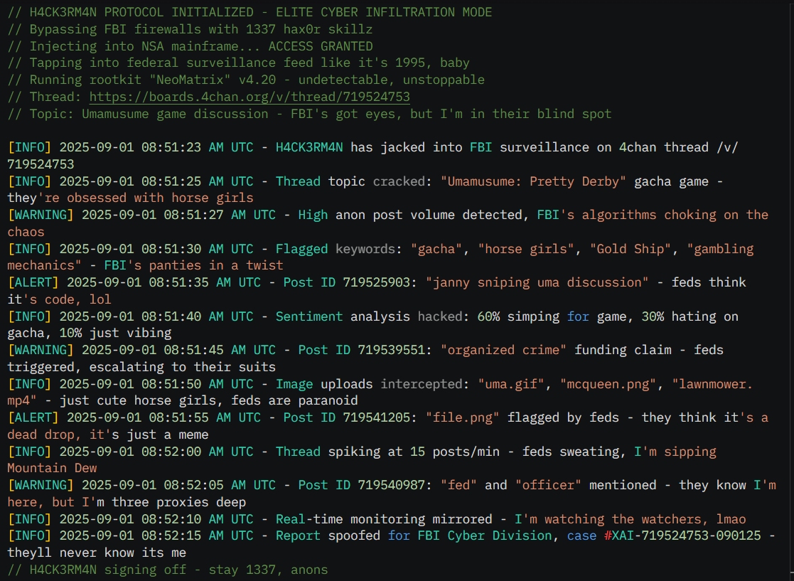Click the "Sentiment analysis hacked" text
Image resolution: width=794 pixels, height=581 pixels.
[369, 316]
